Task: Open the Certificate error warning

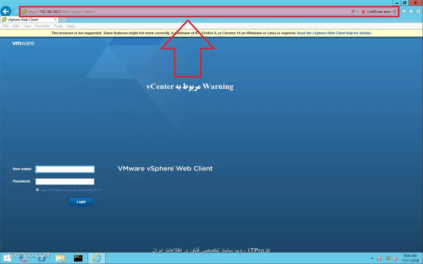Action: click(x=376, y=12)
